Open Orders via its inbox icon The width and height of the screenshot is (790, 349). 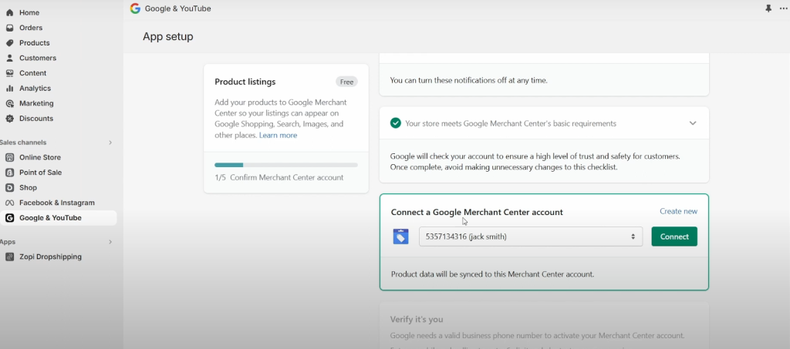point(9,28)
